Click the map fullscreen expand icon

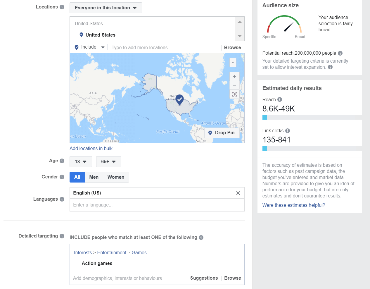(x=234, y=94)
